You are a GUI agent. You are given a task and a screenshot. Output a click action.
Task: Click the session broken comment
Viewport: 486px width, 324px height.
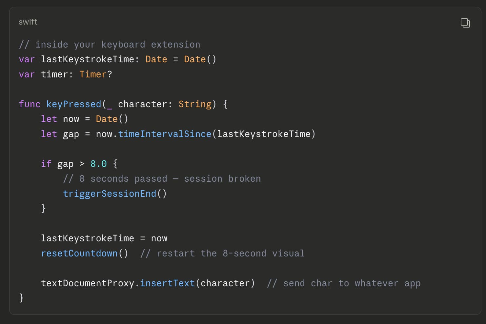click(x=163, y=178)
